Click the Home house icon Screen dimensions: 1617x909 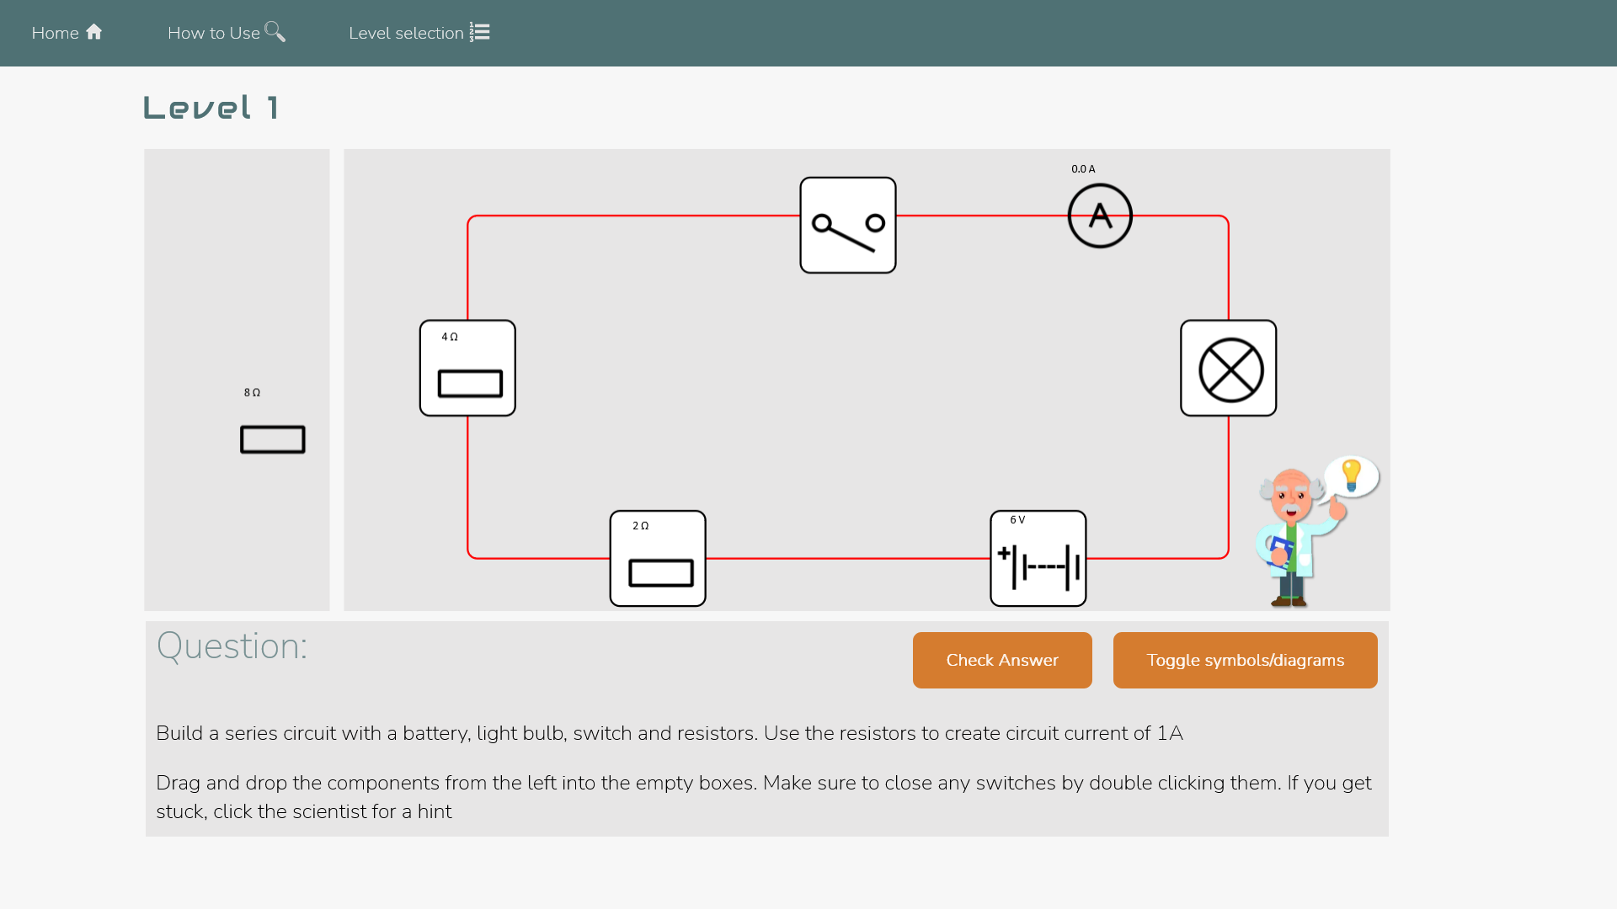93,31
